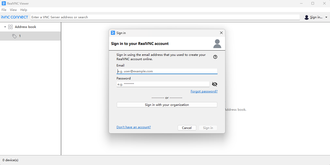Click the tag icon beside label 1
The height and width of the screenshot is (165, 330).
tap(14, 36)
